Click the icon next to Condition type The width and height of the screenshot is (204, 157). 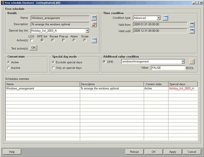point(166,18)
